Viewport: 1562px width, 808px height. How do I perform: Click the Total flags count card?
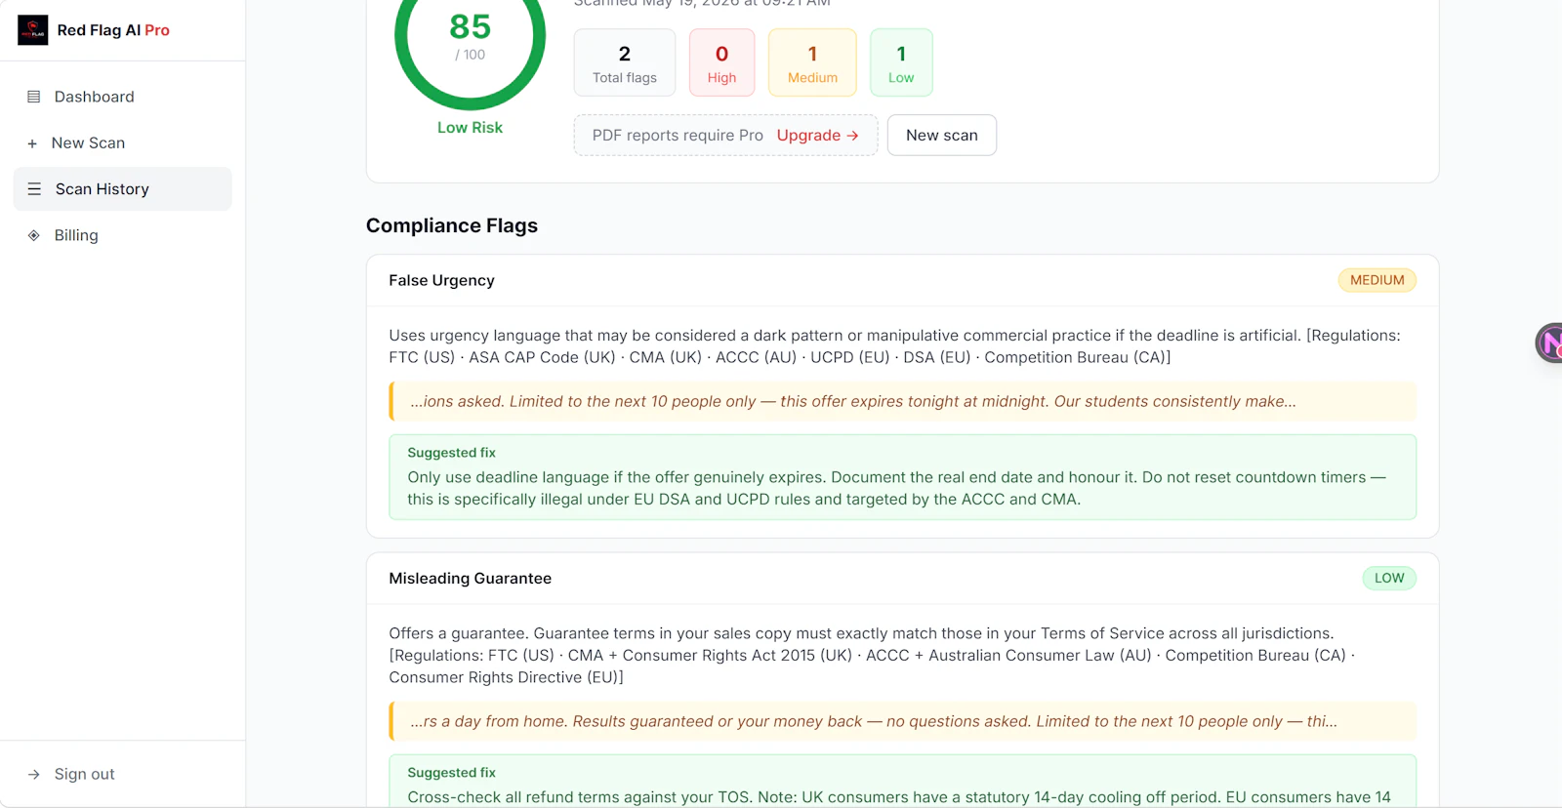point(625,62)
